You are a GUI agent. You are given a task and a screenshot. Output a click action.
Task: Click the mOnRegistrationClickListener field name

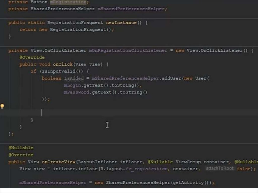coord(128,51)
